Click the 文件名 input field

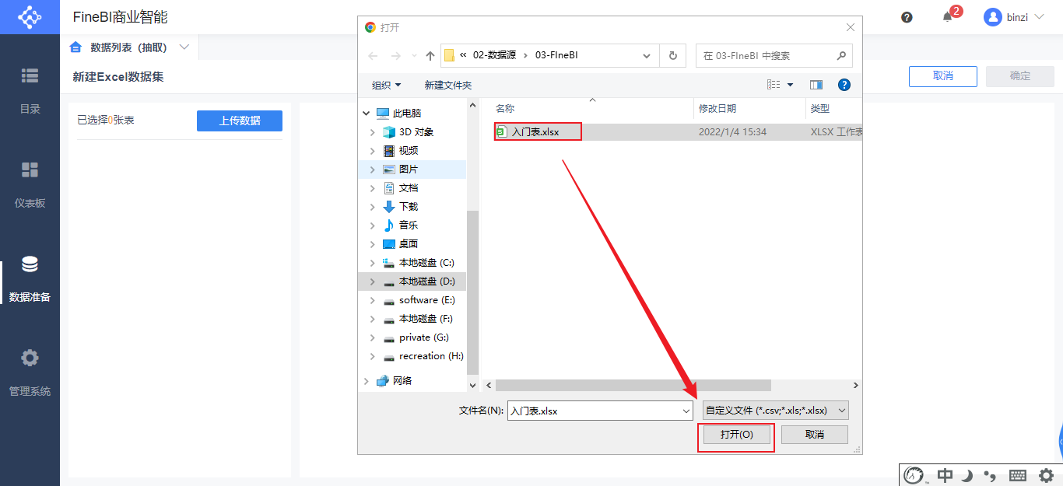[594, 411]
